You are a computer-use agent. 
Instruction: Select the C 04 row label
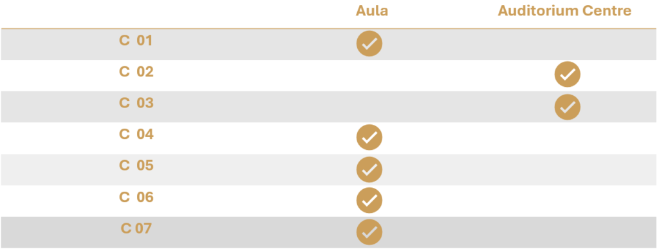click(136, 134)
